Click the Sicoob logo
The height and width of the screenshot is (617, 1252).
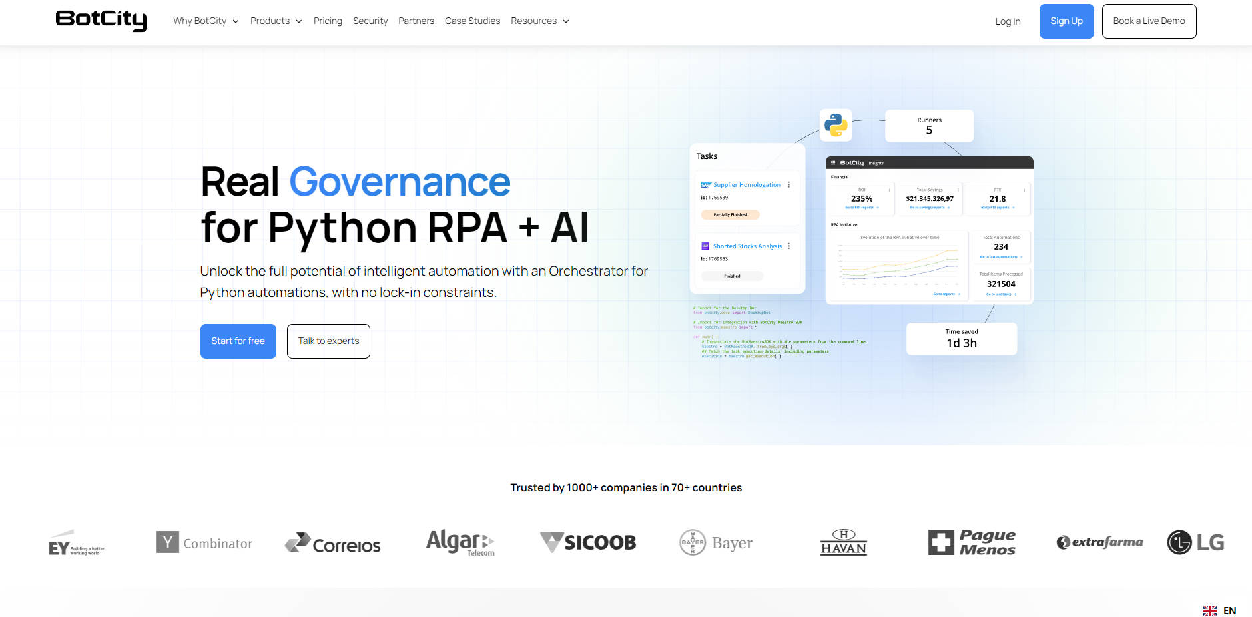[x=587, y=542]
